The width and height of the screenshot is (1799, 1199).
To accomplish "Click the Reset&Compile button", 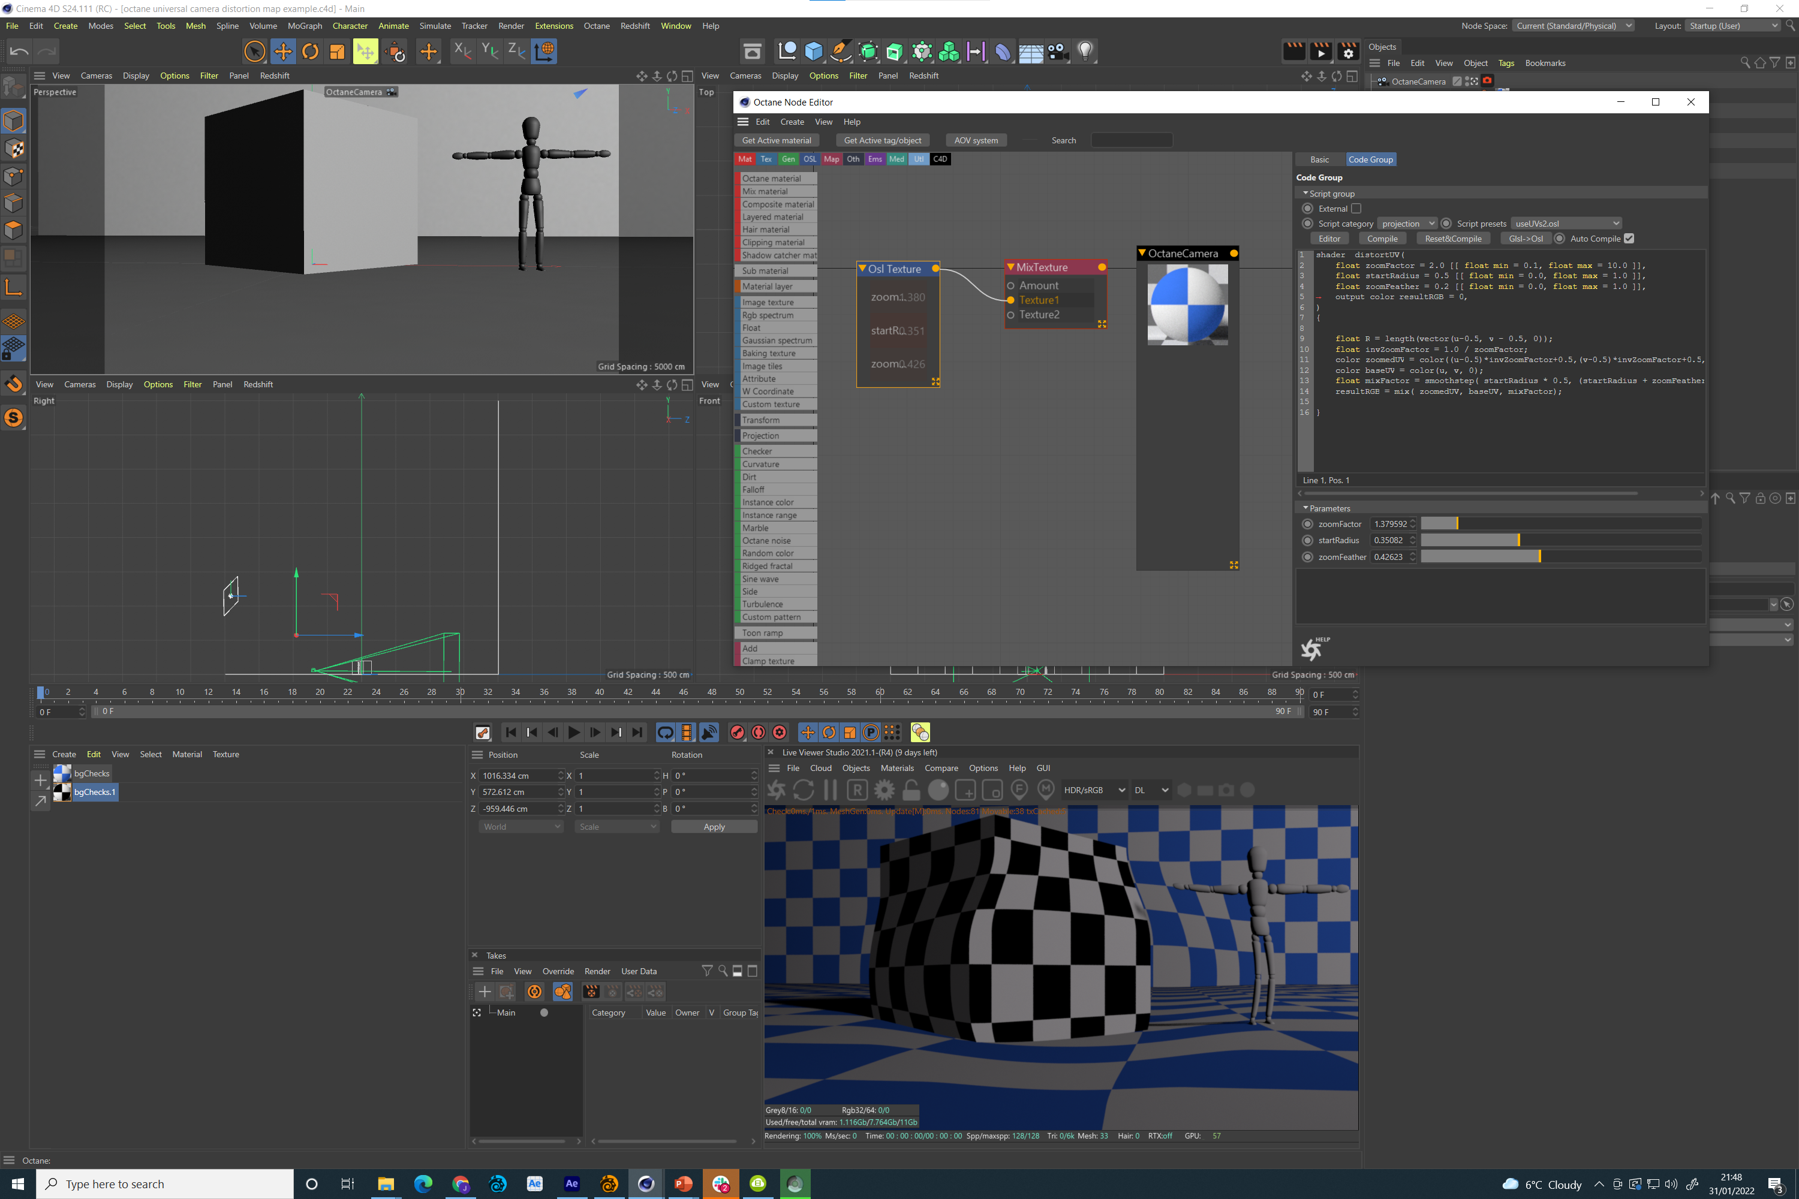I will pyautogui.click(x=1452, y=239).
